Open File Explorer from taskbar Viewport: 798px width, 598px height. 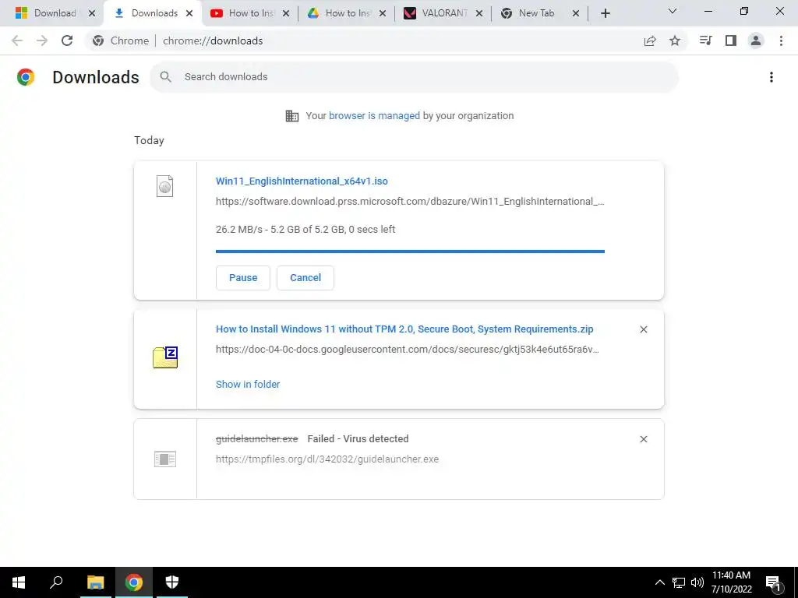95,582
